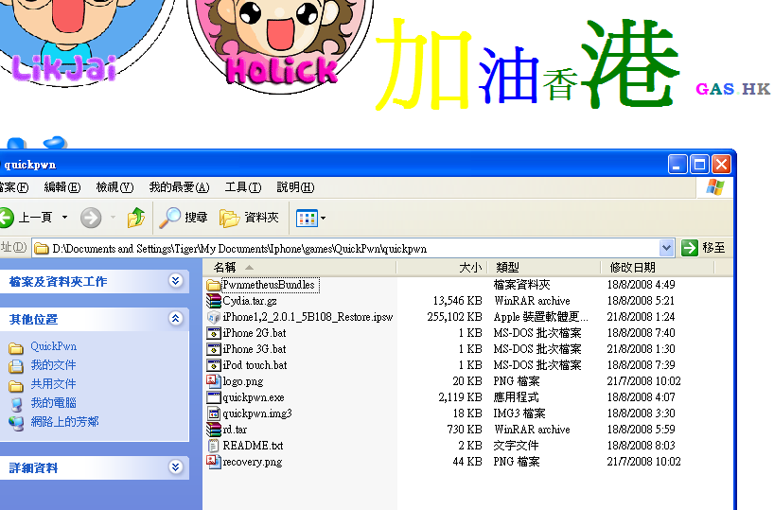Expand the address bar path dropdown
This screenshot has height=510, width=774.
[x=666, y=248]
